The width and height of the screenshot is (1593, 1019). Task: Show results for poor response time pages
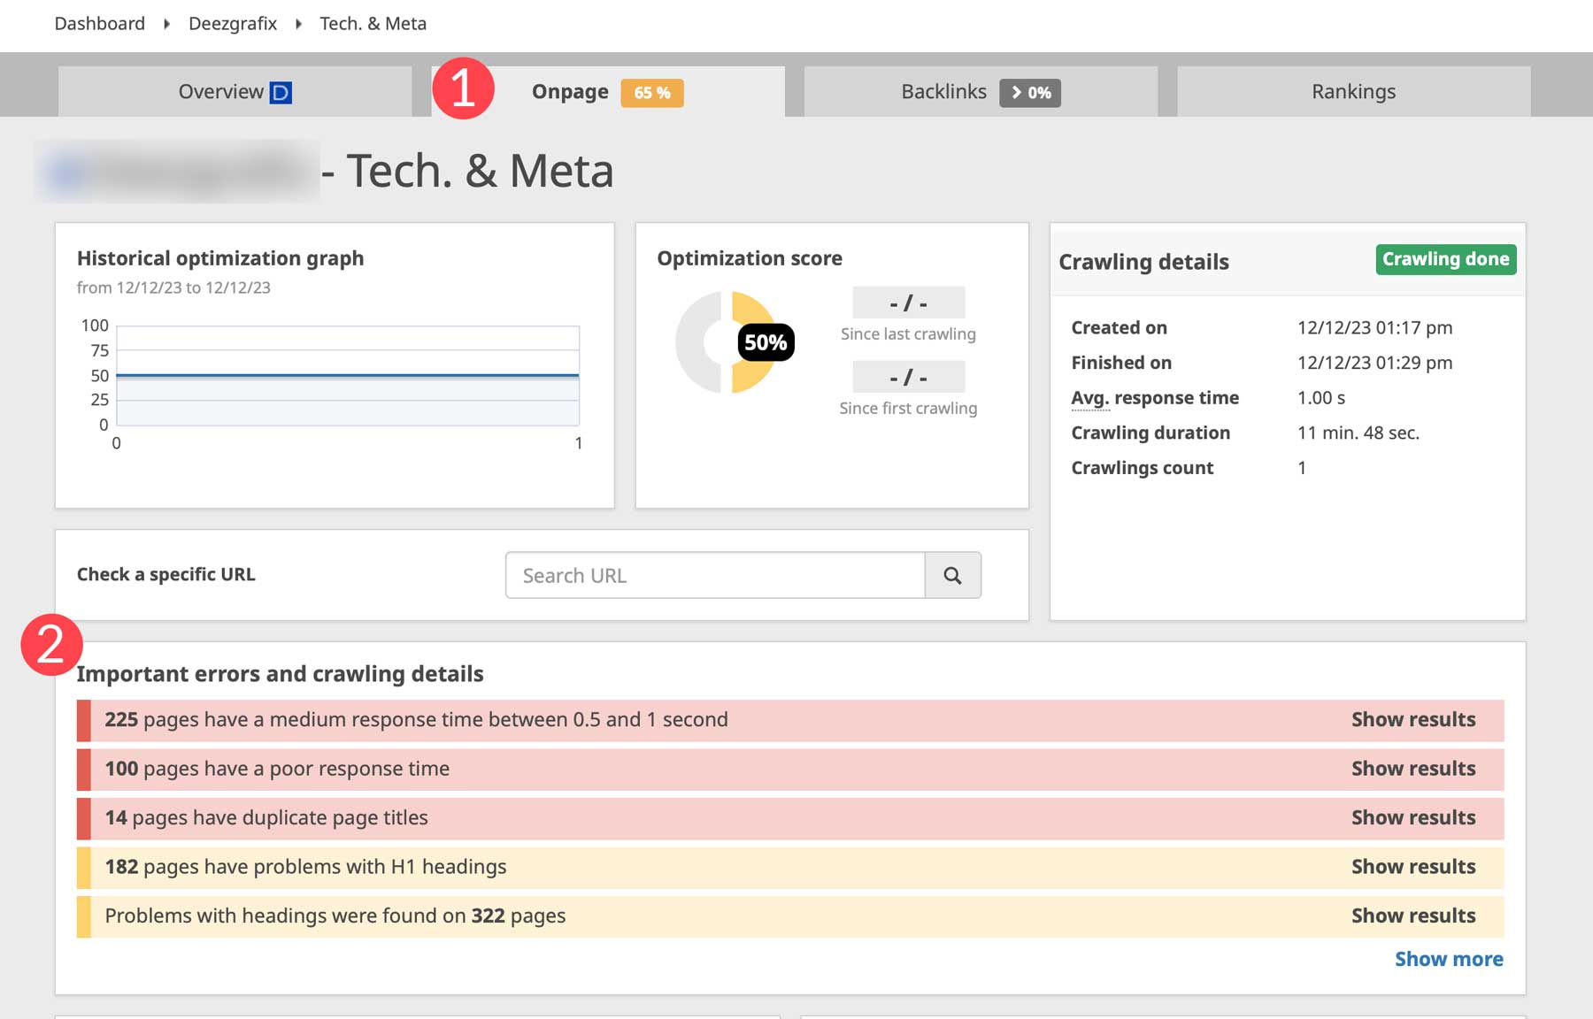[1412, 769]
